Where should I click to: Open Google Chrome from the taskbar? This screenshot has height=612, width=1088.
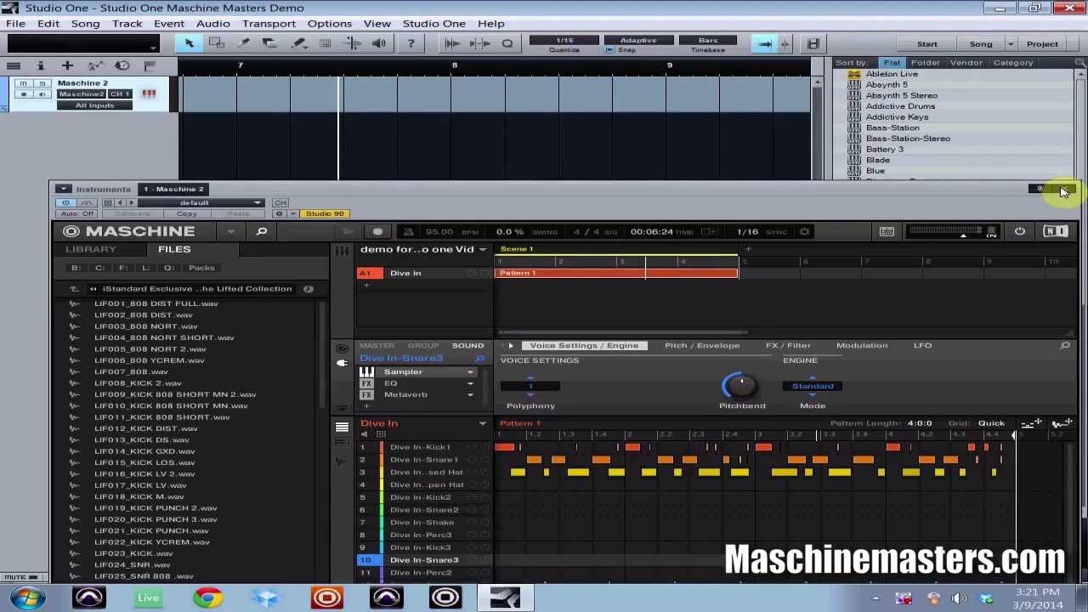[x=207, y=598]
